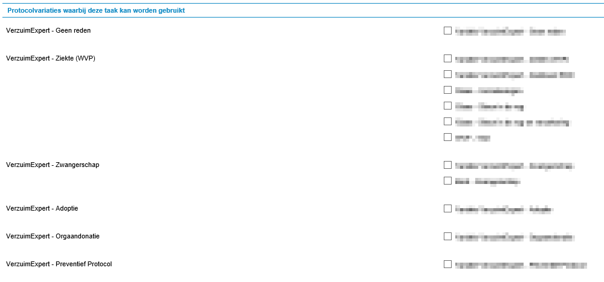Screen dimensions: 604x282
Task: Click the 'VerzuimExpert - Orgaandonatie' text
Action: pyautogui.click(x=53, y=236)
